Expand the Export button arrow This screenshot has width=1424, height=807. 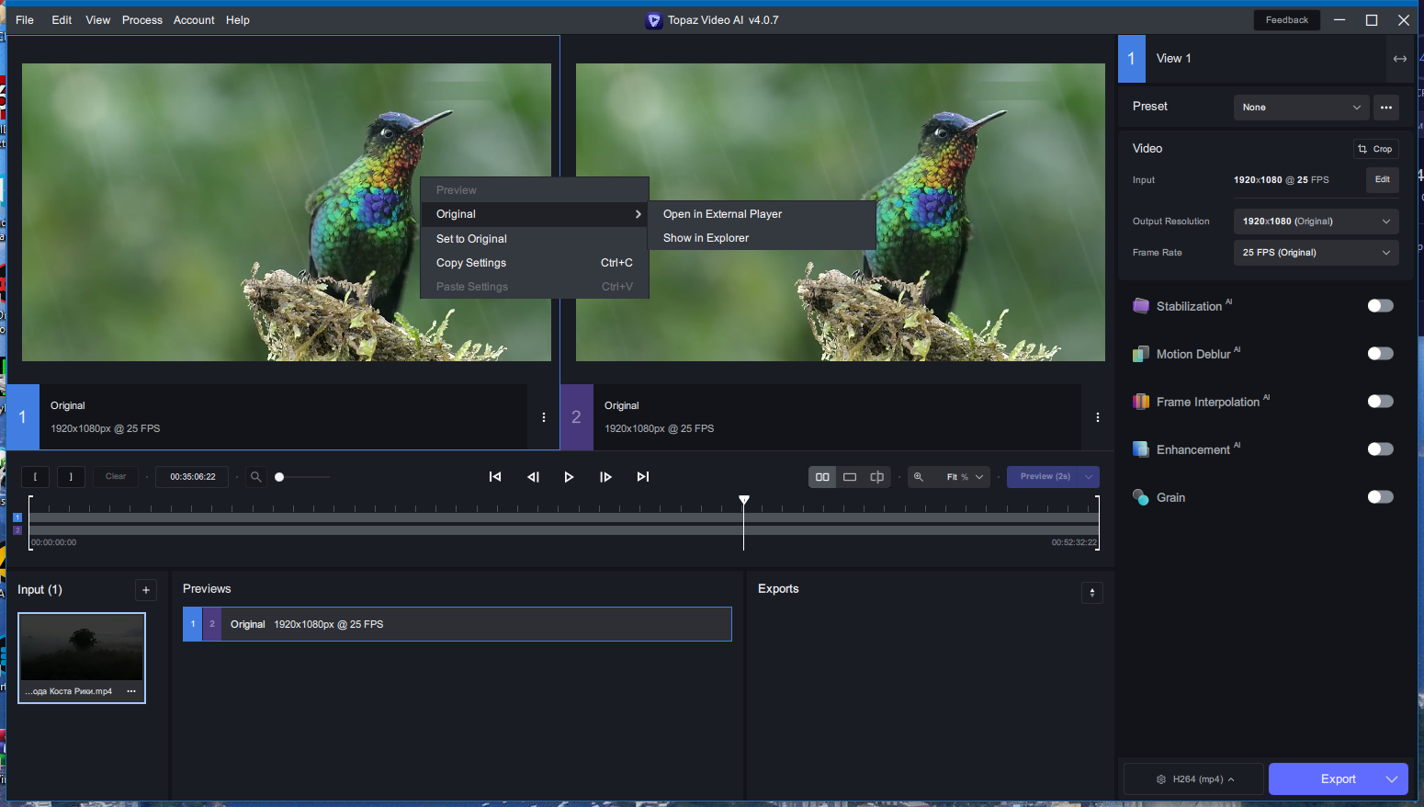pyautogui.click(x=1392, y=779)
